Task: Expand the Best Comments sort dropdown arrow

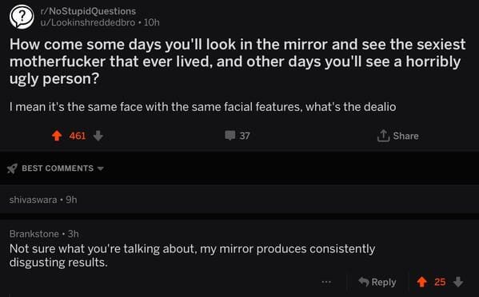Action: tap(100, 168)
